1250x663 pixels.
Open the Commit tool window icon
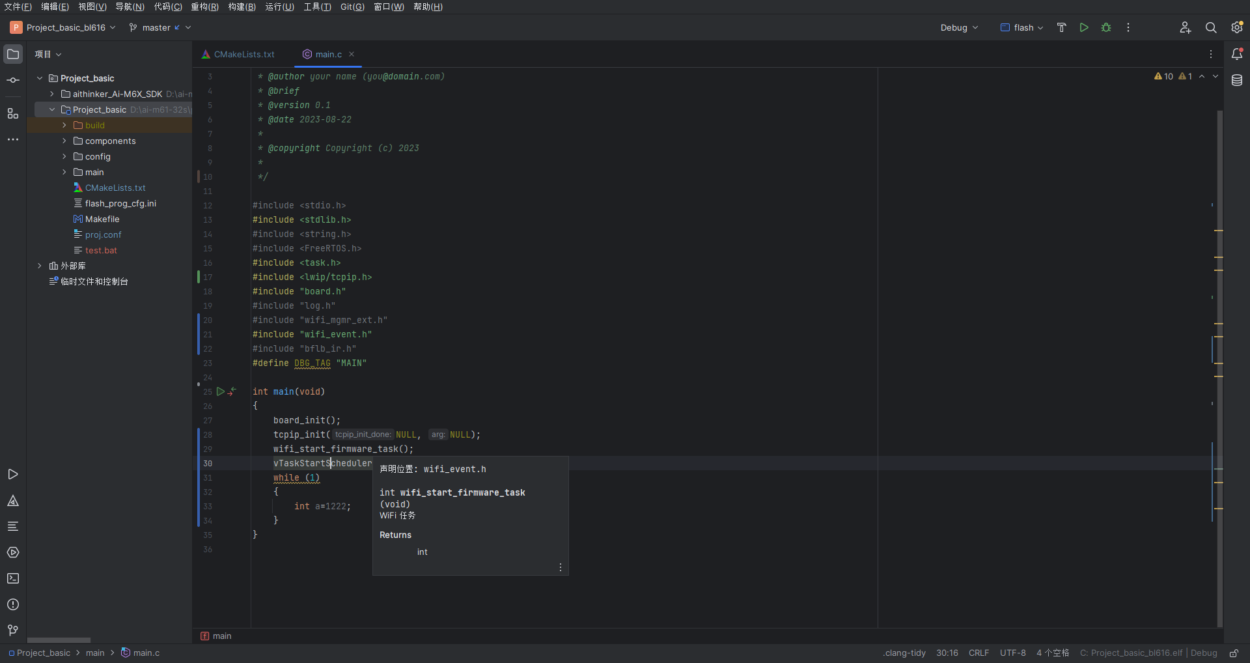coord(13,80)
